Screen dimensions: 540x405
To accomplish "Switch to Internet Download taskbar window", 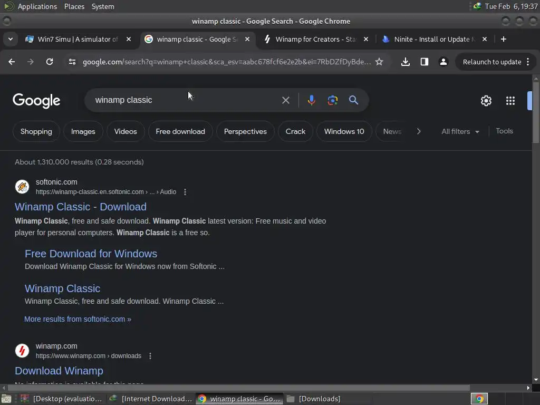I will [x=150, y=399].
